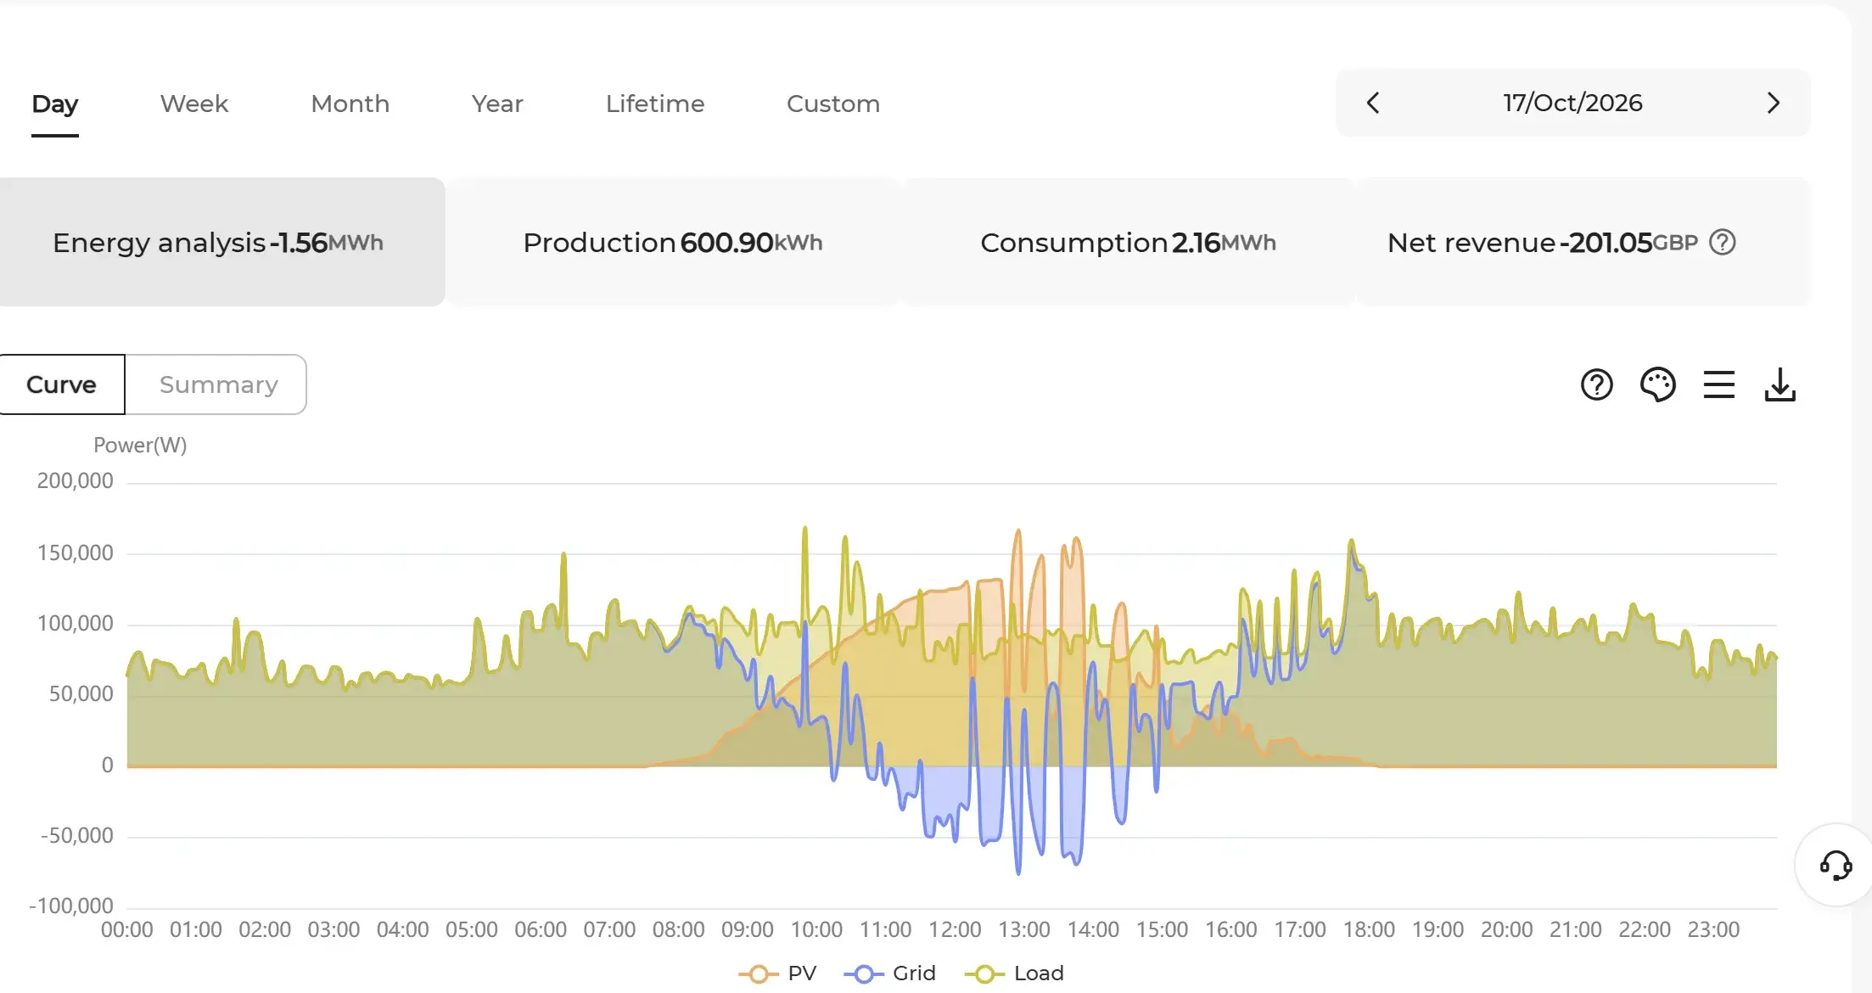This screenshot has height=993, width=1872.
Task: Open chart list menu icon
Action: tap(1718, 384)
